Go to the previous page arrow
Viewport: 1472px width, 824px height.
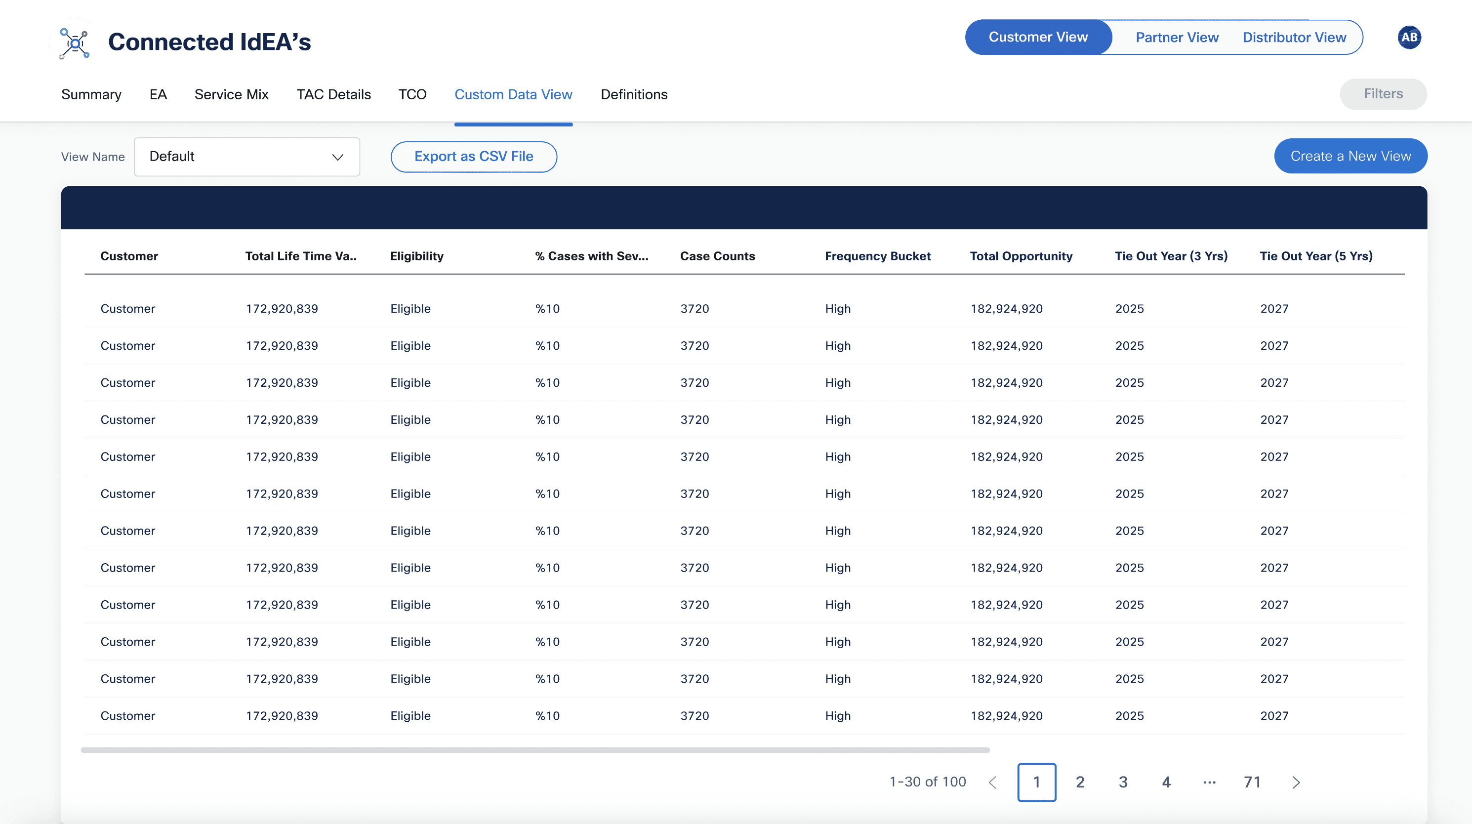[992, 783]
